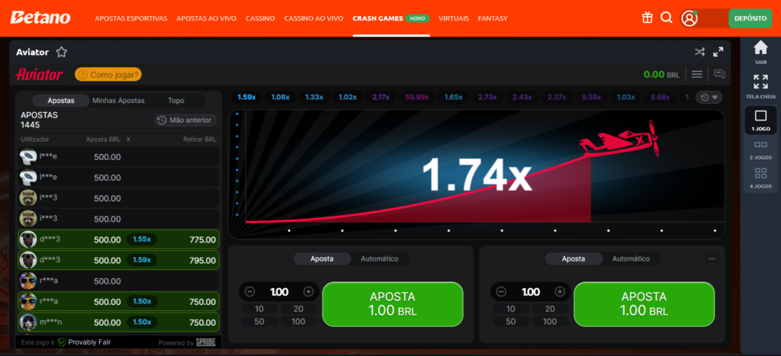
Task: Select Aposta mode in right panel
Action: 574,259
